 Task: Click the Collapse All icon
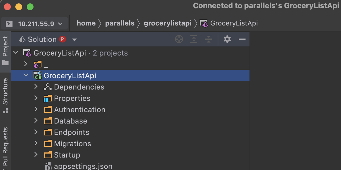(209, 39)
